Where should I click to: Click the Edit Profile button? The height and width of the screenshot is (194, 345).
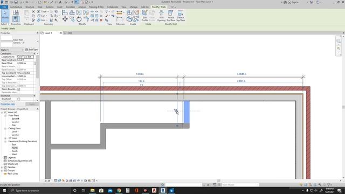[144, 16]
